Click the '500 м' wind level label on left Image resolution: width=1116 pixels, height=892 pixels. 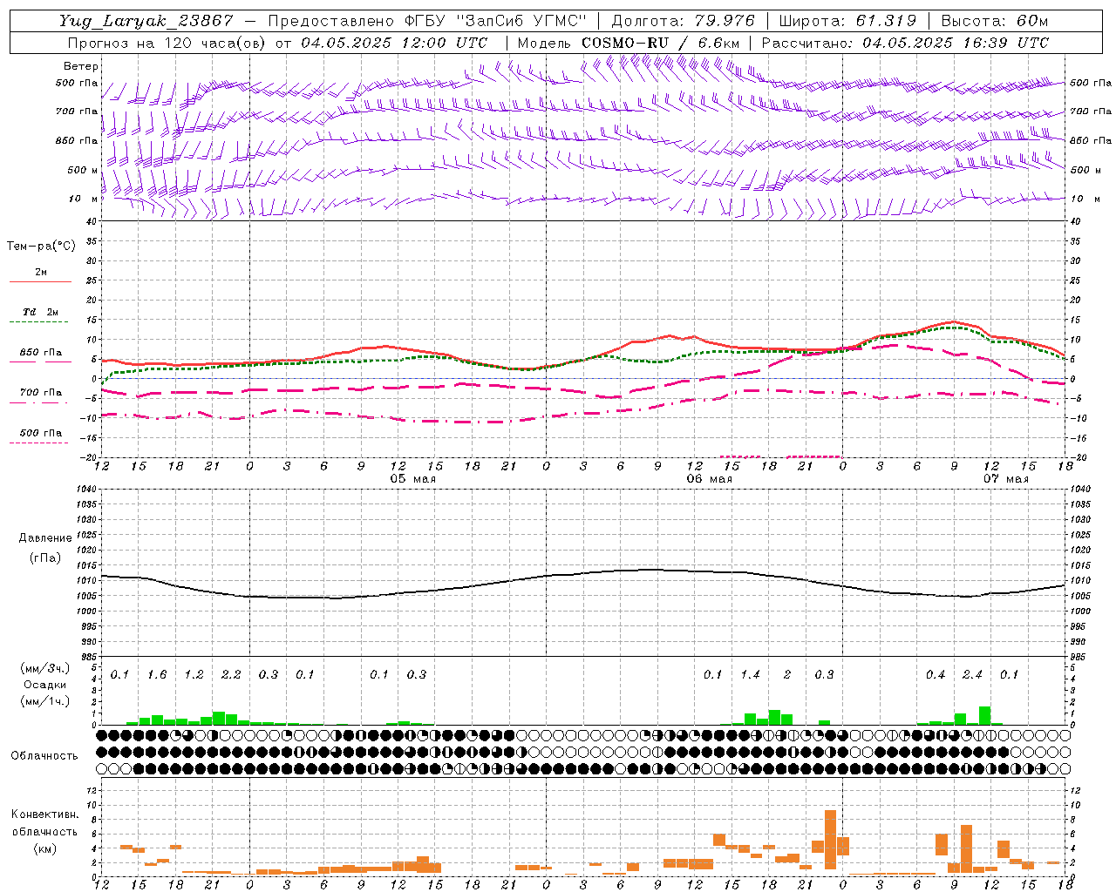coord(83,171)
